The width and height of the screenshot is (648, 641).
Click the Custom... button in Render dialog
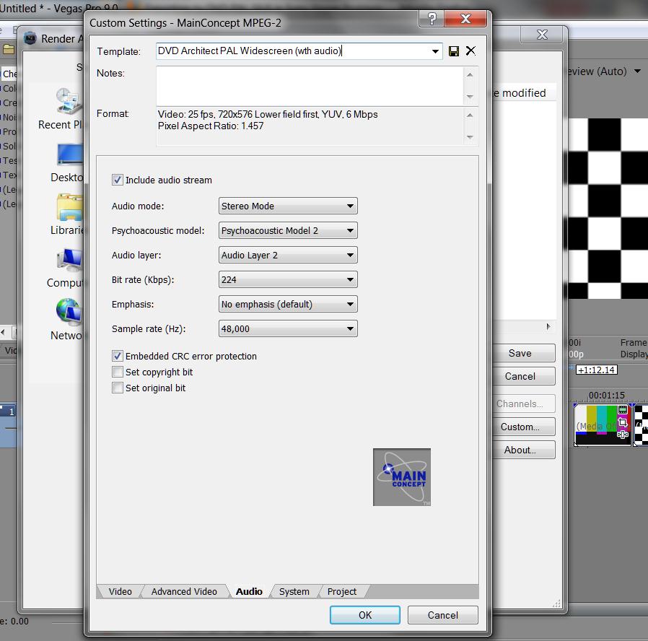(x=523, y=427)
